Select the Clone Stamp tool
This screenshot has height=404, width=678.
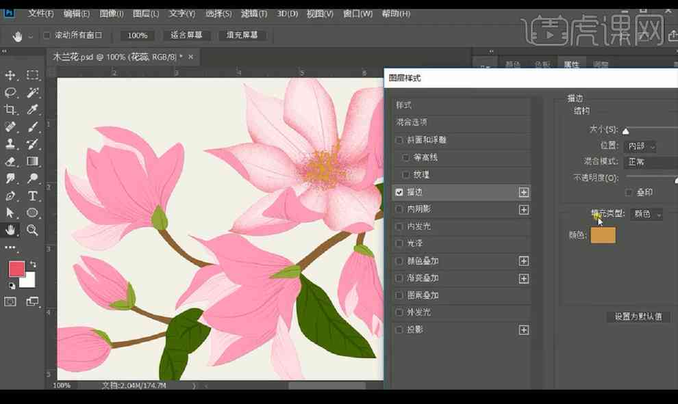pyautogui.click(x=10, y=144)
